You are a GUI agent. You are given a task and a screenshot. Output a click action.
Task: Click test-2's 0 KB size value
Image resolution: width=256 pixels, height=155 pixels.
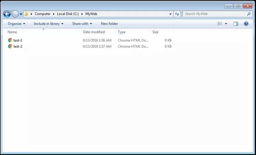pos(168,46)
